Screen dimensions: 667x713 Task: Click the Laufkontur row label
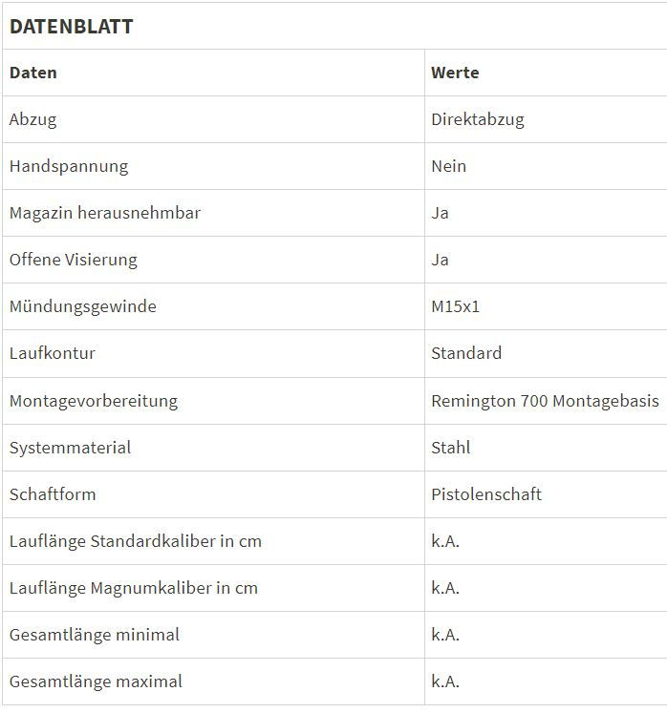coord(53,353)
